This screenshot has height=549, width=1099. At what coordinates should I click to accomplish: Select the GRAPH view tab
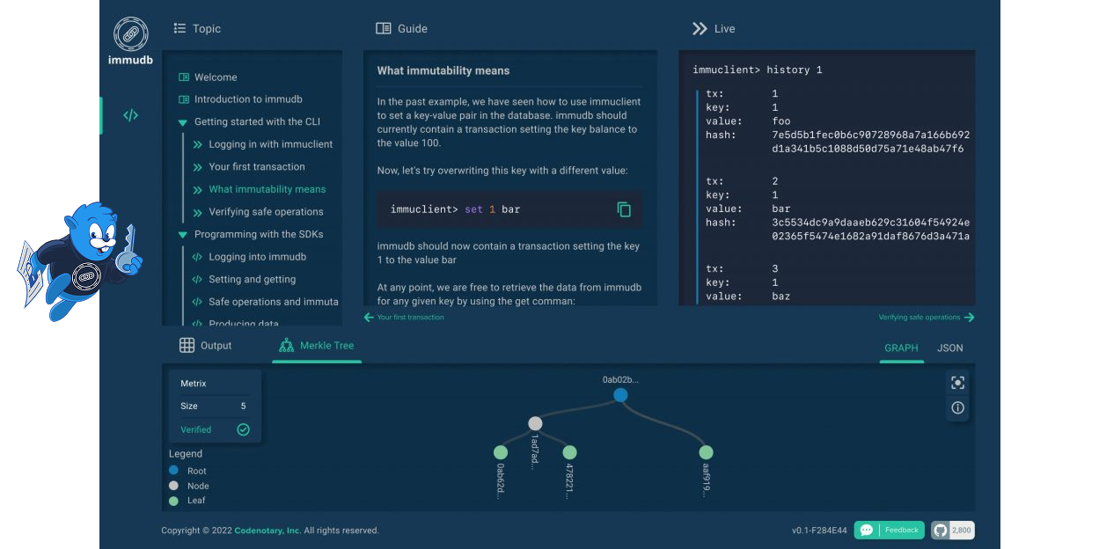[x=901, y=348]
